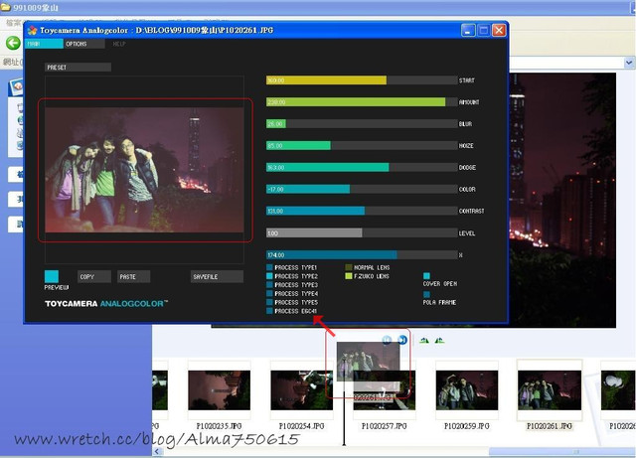Show next image in Explorer filmstrip

tap(401, 340)
